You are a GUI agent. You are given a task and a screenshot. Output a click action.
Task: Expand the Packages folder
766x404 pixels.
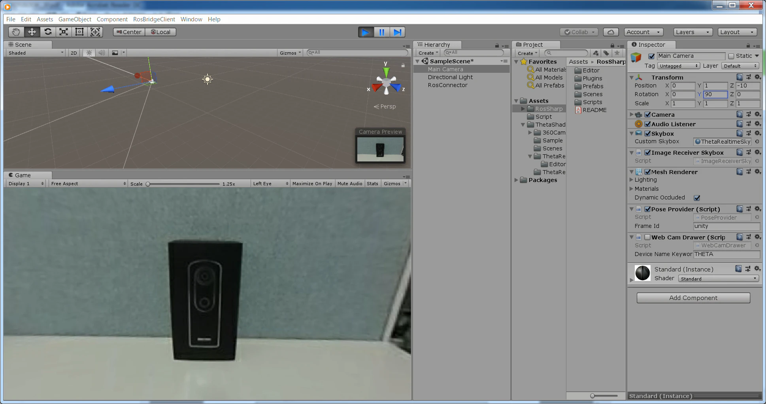click(516, 180)
